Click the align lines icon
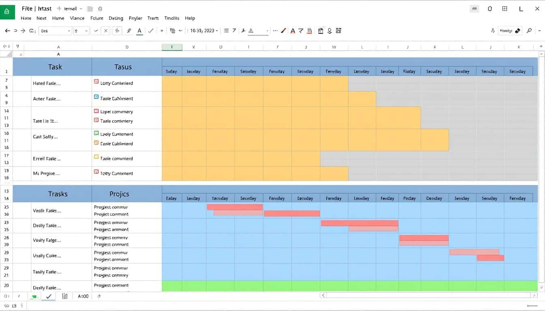 click(x=226, y=30)
